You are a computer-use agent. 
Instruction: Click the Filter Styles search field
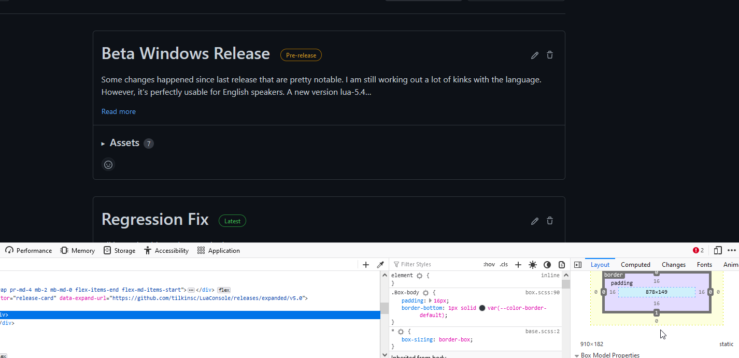point(435,265)
